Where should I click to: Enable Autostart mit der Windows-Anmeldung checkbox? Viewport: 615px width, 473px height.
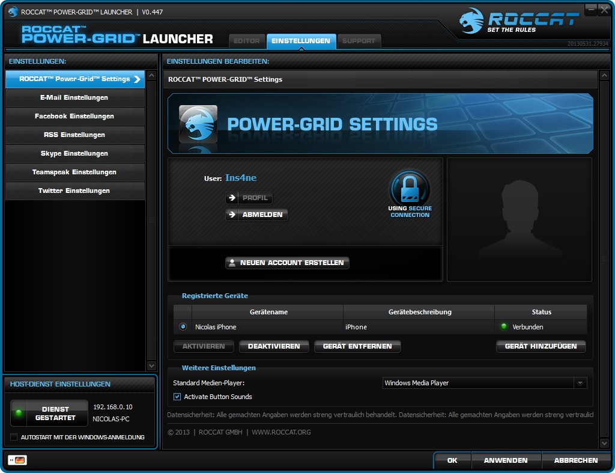click(14, 437)
